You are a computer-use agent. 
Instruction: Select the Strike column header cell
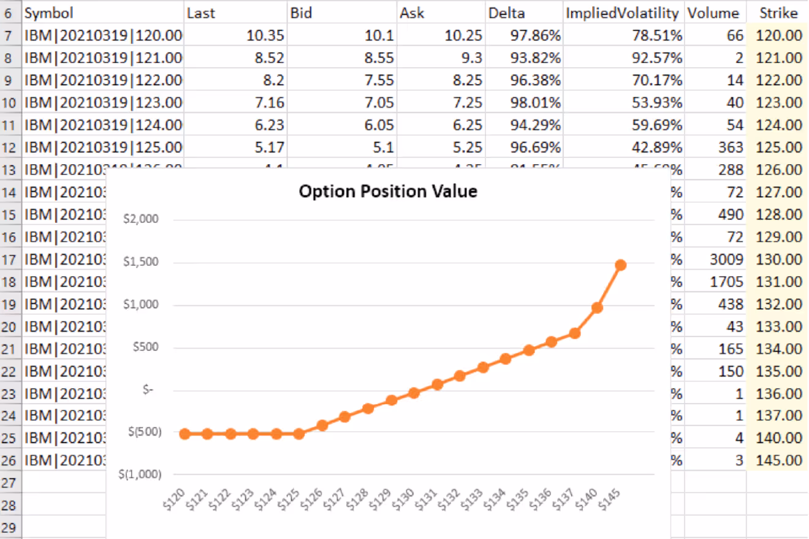[x=778, y=12]
